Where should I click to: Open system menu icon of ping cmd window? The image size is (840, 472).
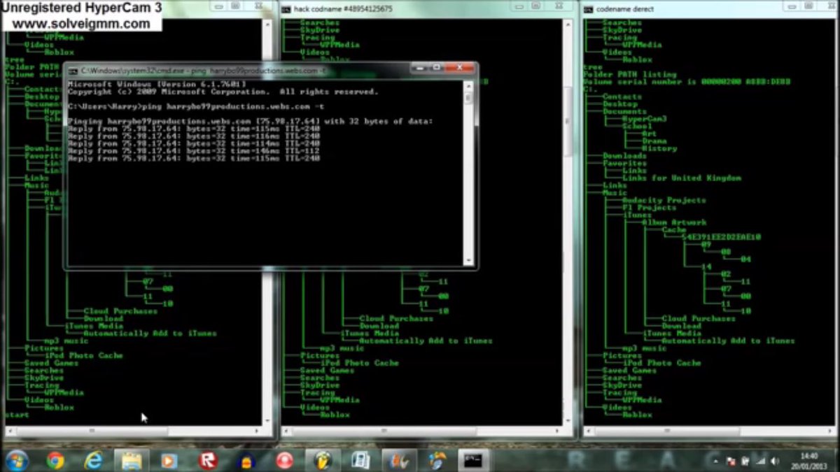(x=73, y=71)
